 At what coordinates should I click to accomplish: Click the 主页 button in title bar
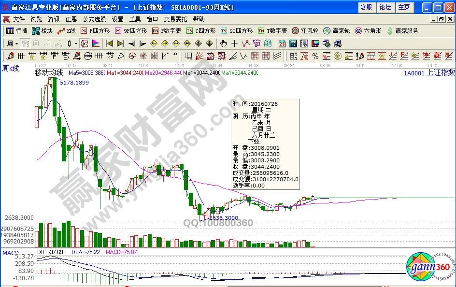[404, 7]
